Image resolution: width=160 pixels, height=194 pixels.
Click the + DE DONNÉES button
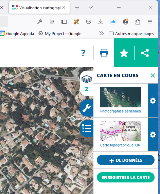click(x=126, y=160)
